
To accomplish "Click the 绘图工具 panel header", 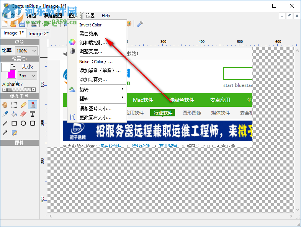I will [x=20, y=96].
